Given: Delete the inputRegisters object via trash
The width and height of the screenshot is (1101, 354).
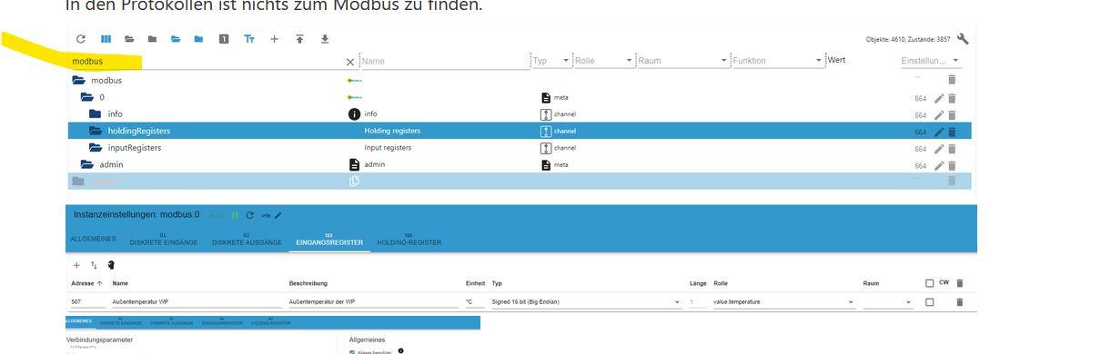Looking at the screenshot, I should point(952,148).
